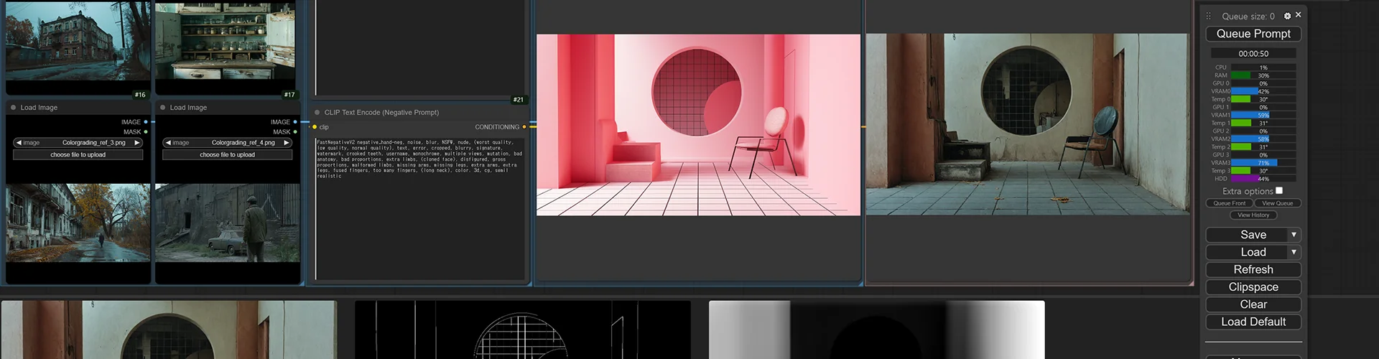The width and height of the screenshot is (1379, 359).
Task: Open Clipspace
Action: pyautogui.click(x=1253, y=286)
